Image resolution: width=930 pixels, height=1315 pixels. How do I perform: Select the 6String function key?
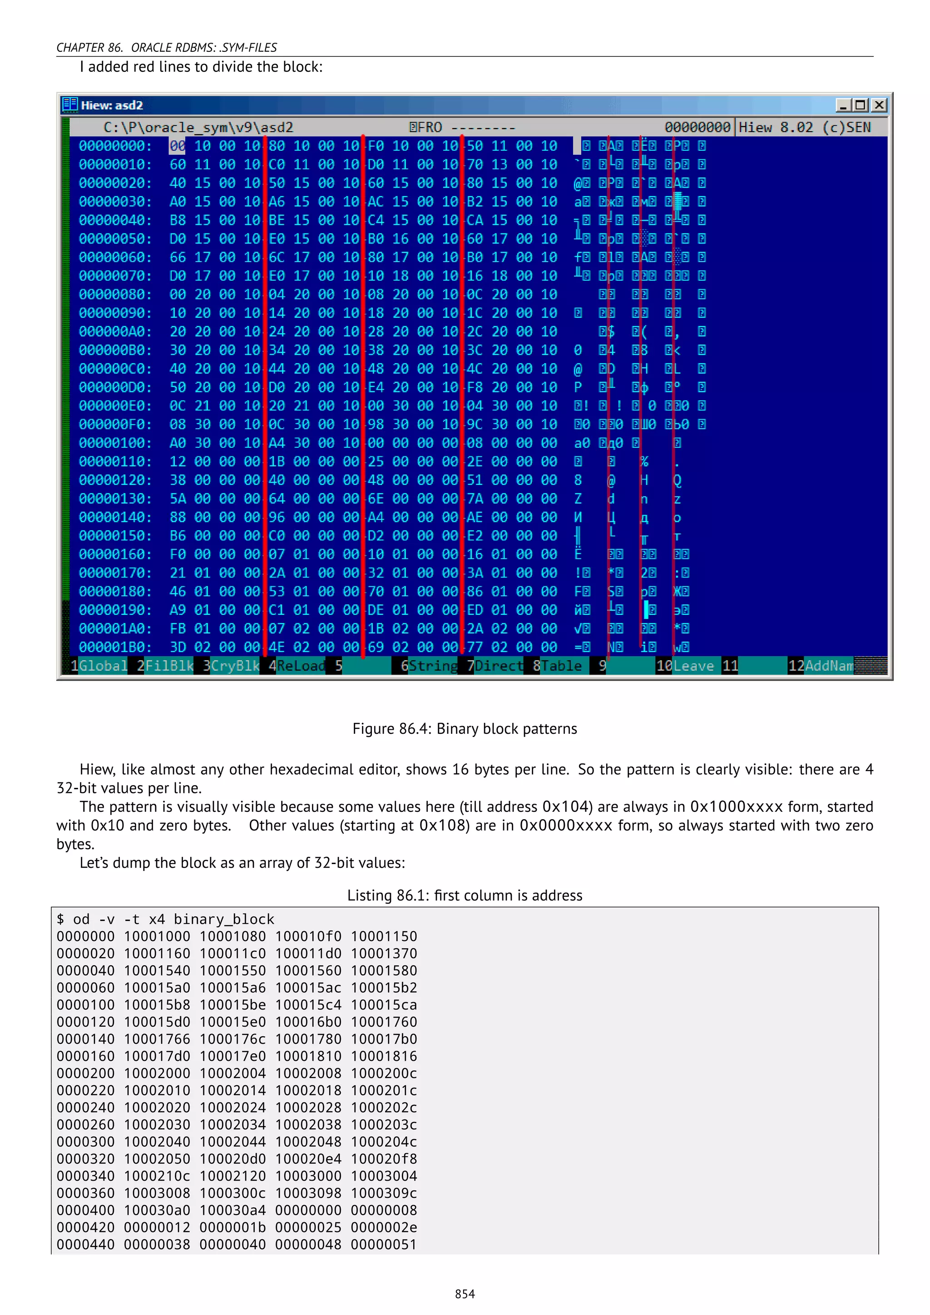(x=429, y=666)
